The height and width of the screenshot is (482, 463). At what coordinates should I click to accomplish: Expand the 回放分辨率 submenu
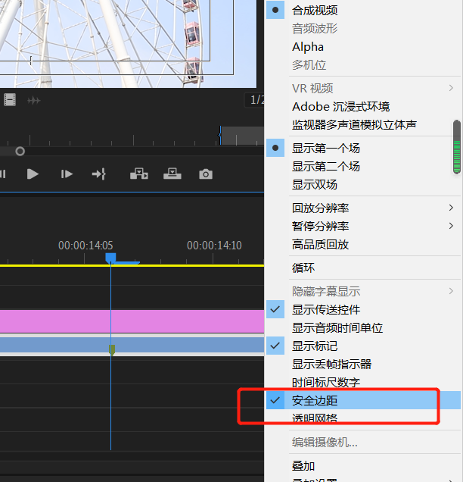pyautogui.click(x=321, y=208)
